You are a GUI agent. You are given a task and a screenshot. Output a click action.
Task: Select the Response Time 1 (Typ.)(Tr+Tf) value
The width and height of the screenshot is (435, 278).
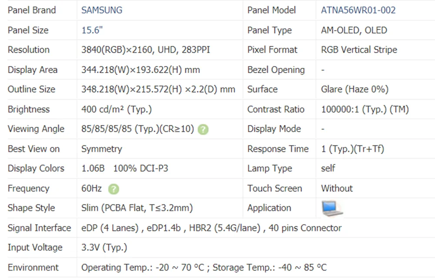coord(352,149)
